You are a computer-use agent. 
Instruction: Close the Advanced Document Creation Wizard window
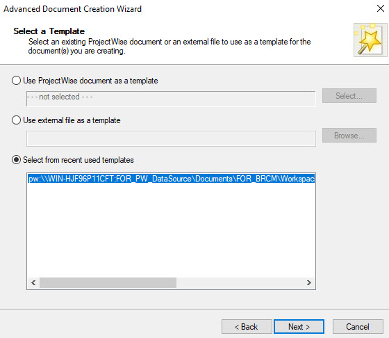point(381,8)
